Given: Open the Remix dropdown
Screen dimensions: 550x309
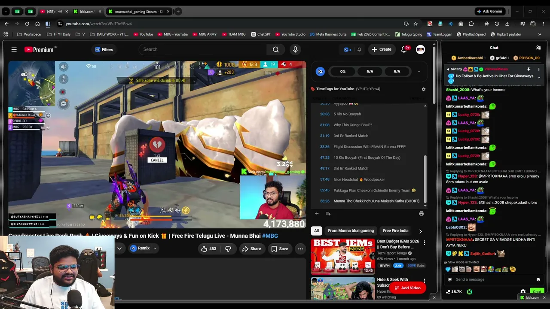Looking at the screenshot, I should pyautogui.click(x=155, y=248).
